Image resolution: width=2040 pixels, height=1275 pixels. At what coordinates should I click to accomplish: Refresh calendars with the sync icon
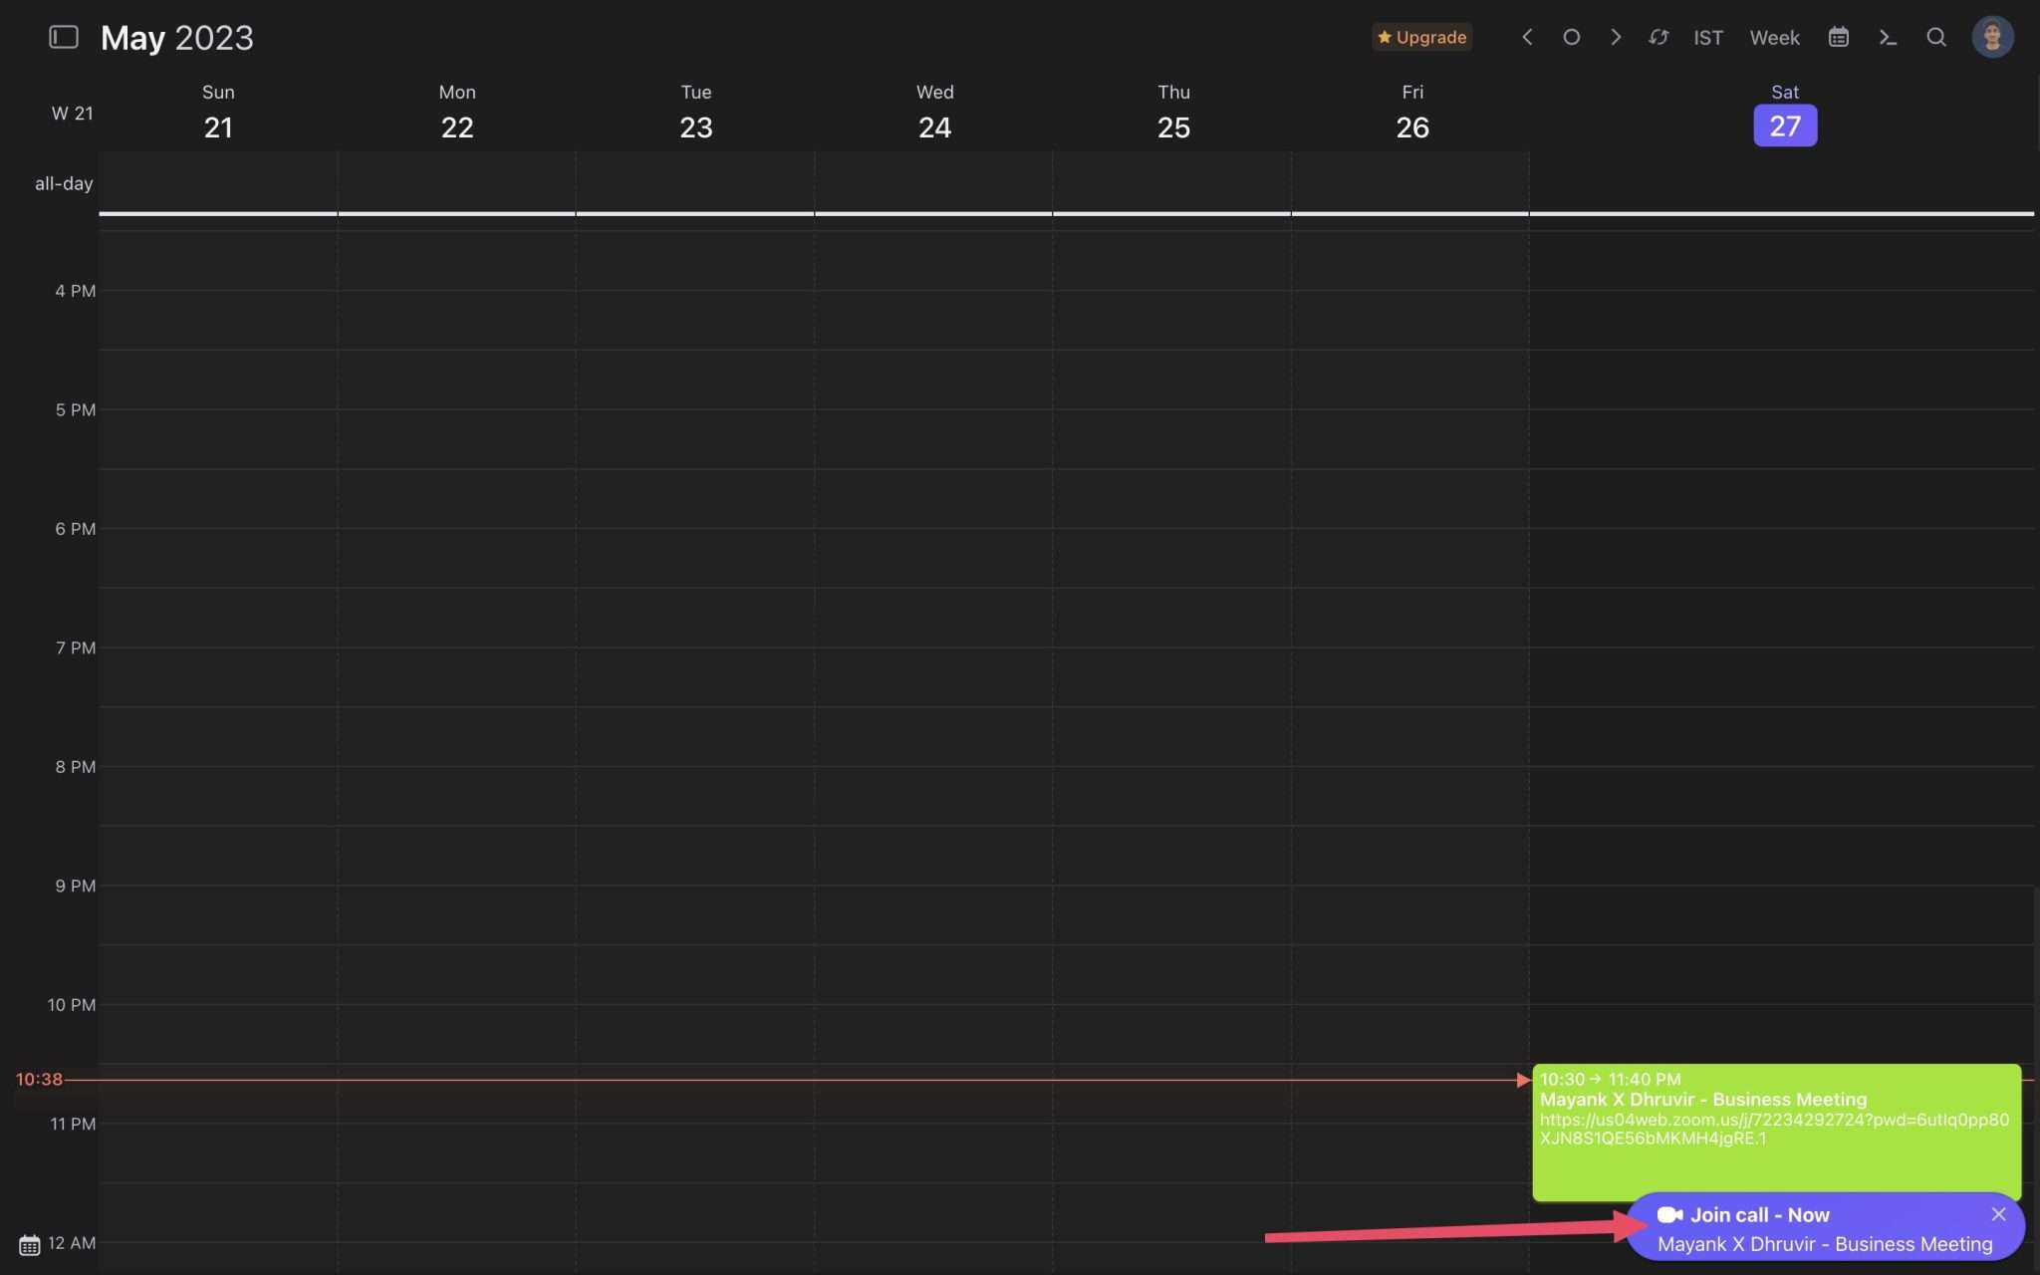click(x=1658, y=37)
